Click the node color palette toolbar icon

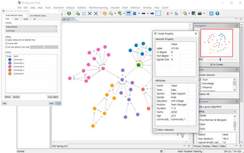pyautogui.click(x=105, y=13)
